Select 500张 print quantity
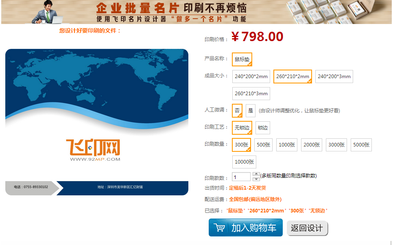Viewport: 393px width, 245px height. coord(264,145)
